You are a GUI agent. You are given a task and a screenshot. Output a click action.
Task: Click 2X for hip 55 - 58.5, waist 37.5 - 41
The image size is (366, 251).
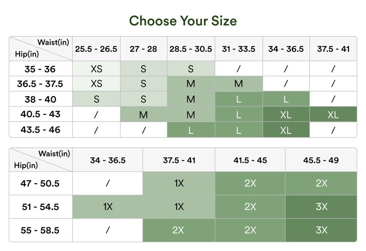coord(179,230)
